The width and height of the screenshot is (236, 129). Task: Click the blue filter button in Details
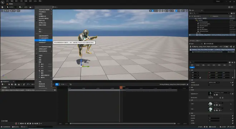tap(192, 68)
